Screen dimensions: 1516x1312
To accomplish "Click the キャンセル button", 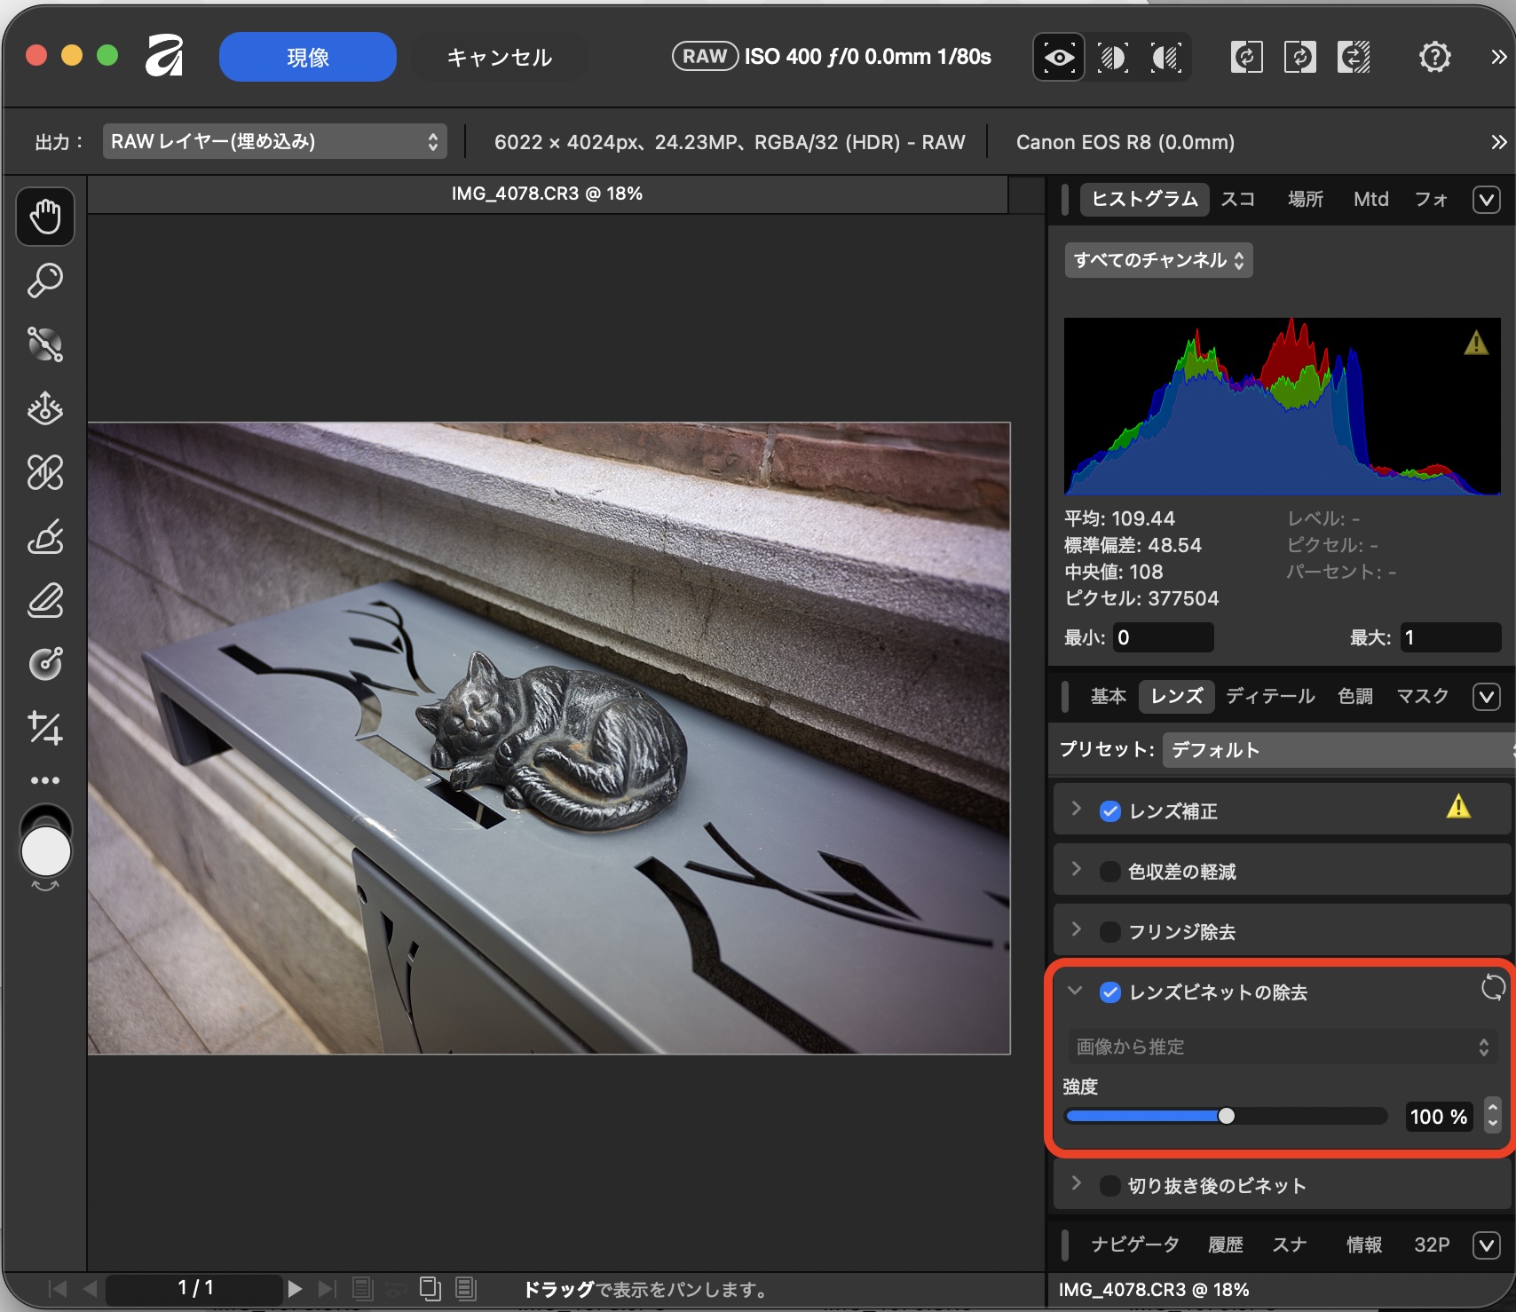I will [499, 58].
